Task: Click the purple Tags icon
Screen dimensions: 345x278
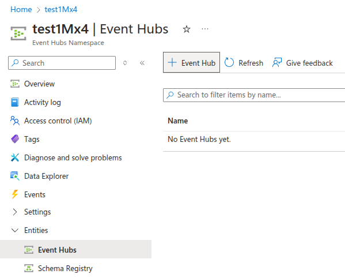Action: tap(15, 139)
